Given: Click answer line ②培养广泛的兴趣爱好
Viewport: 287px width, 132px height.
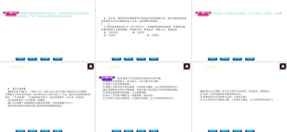Looking at the screenshot, I should click(221, 94).
